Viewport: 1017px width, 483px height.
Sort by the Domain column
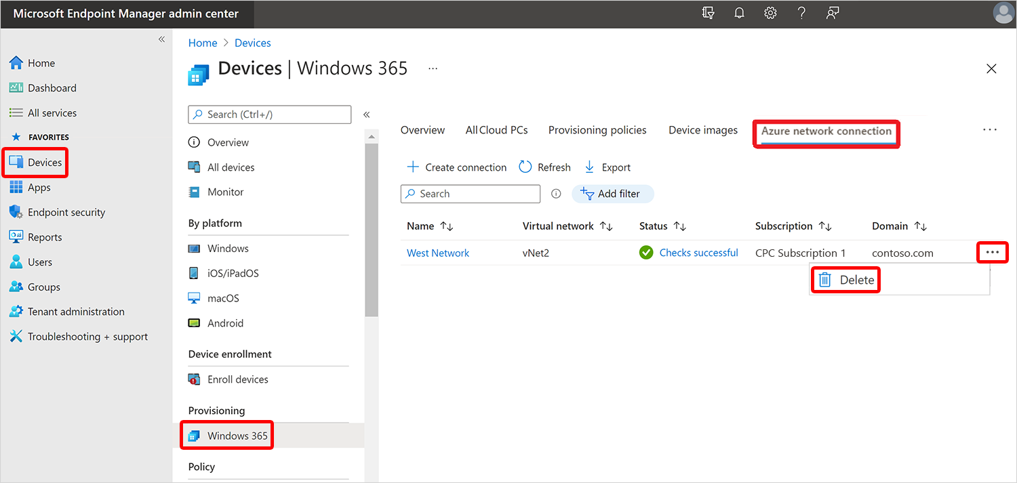click(899, 226)
